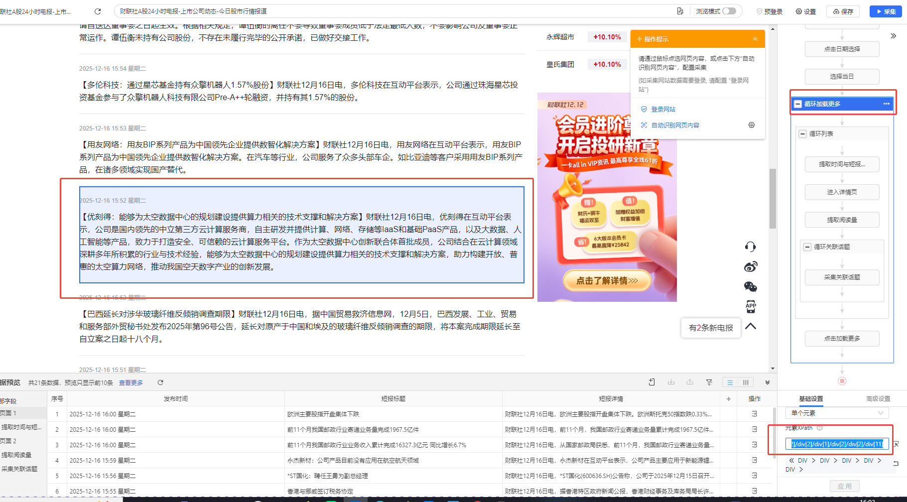Switch to the 高级设置 tab
Viewport: 907px width, 502px height.
pyautogui.click(x=878, y=399)
